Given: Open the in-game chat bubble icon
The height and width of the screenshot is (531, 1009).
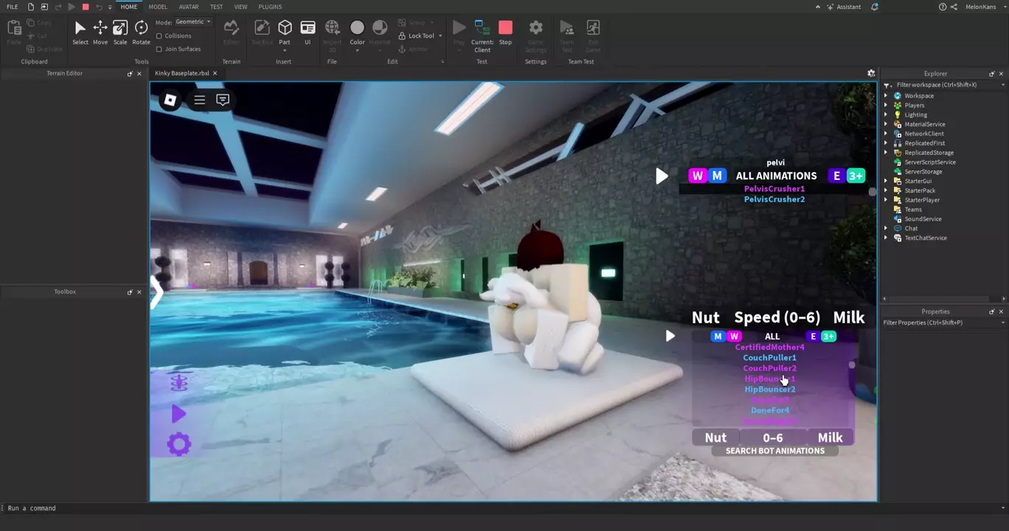Looking at the screenshot, I should coord(223,100).
